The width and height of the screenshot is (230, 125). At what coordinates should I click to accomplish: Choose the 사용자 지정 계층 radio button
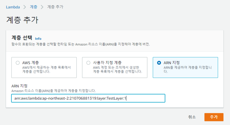point(88,63)
